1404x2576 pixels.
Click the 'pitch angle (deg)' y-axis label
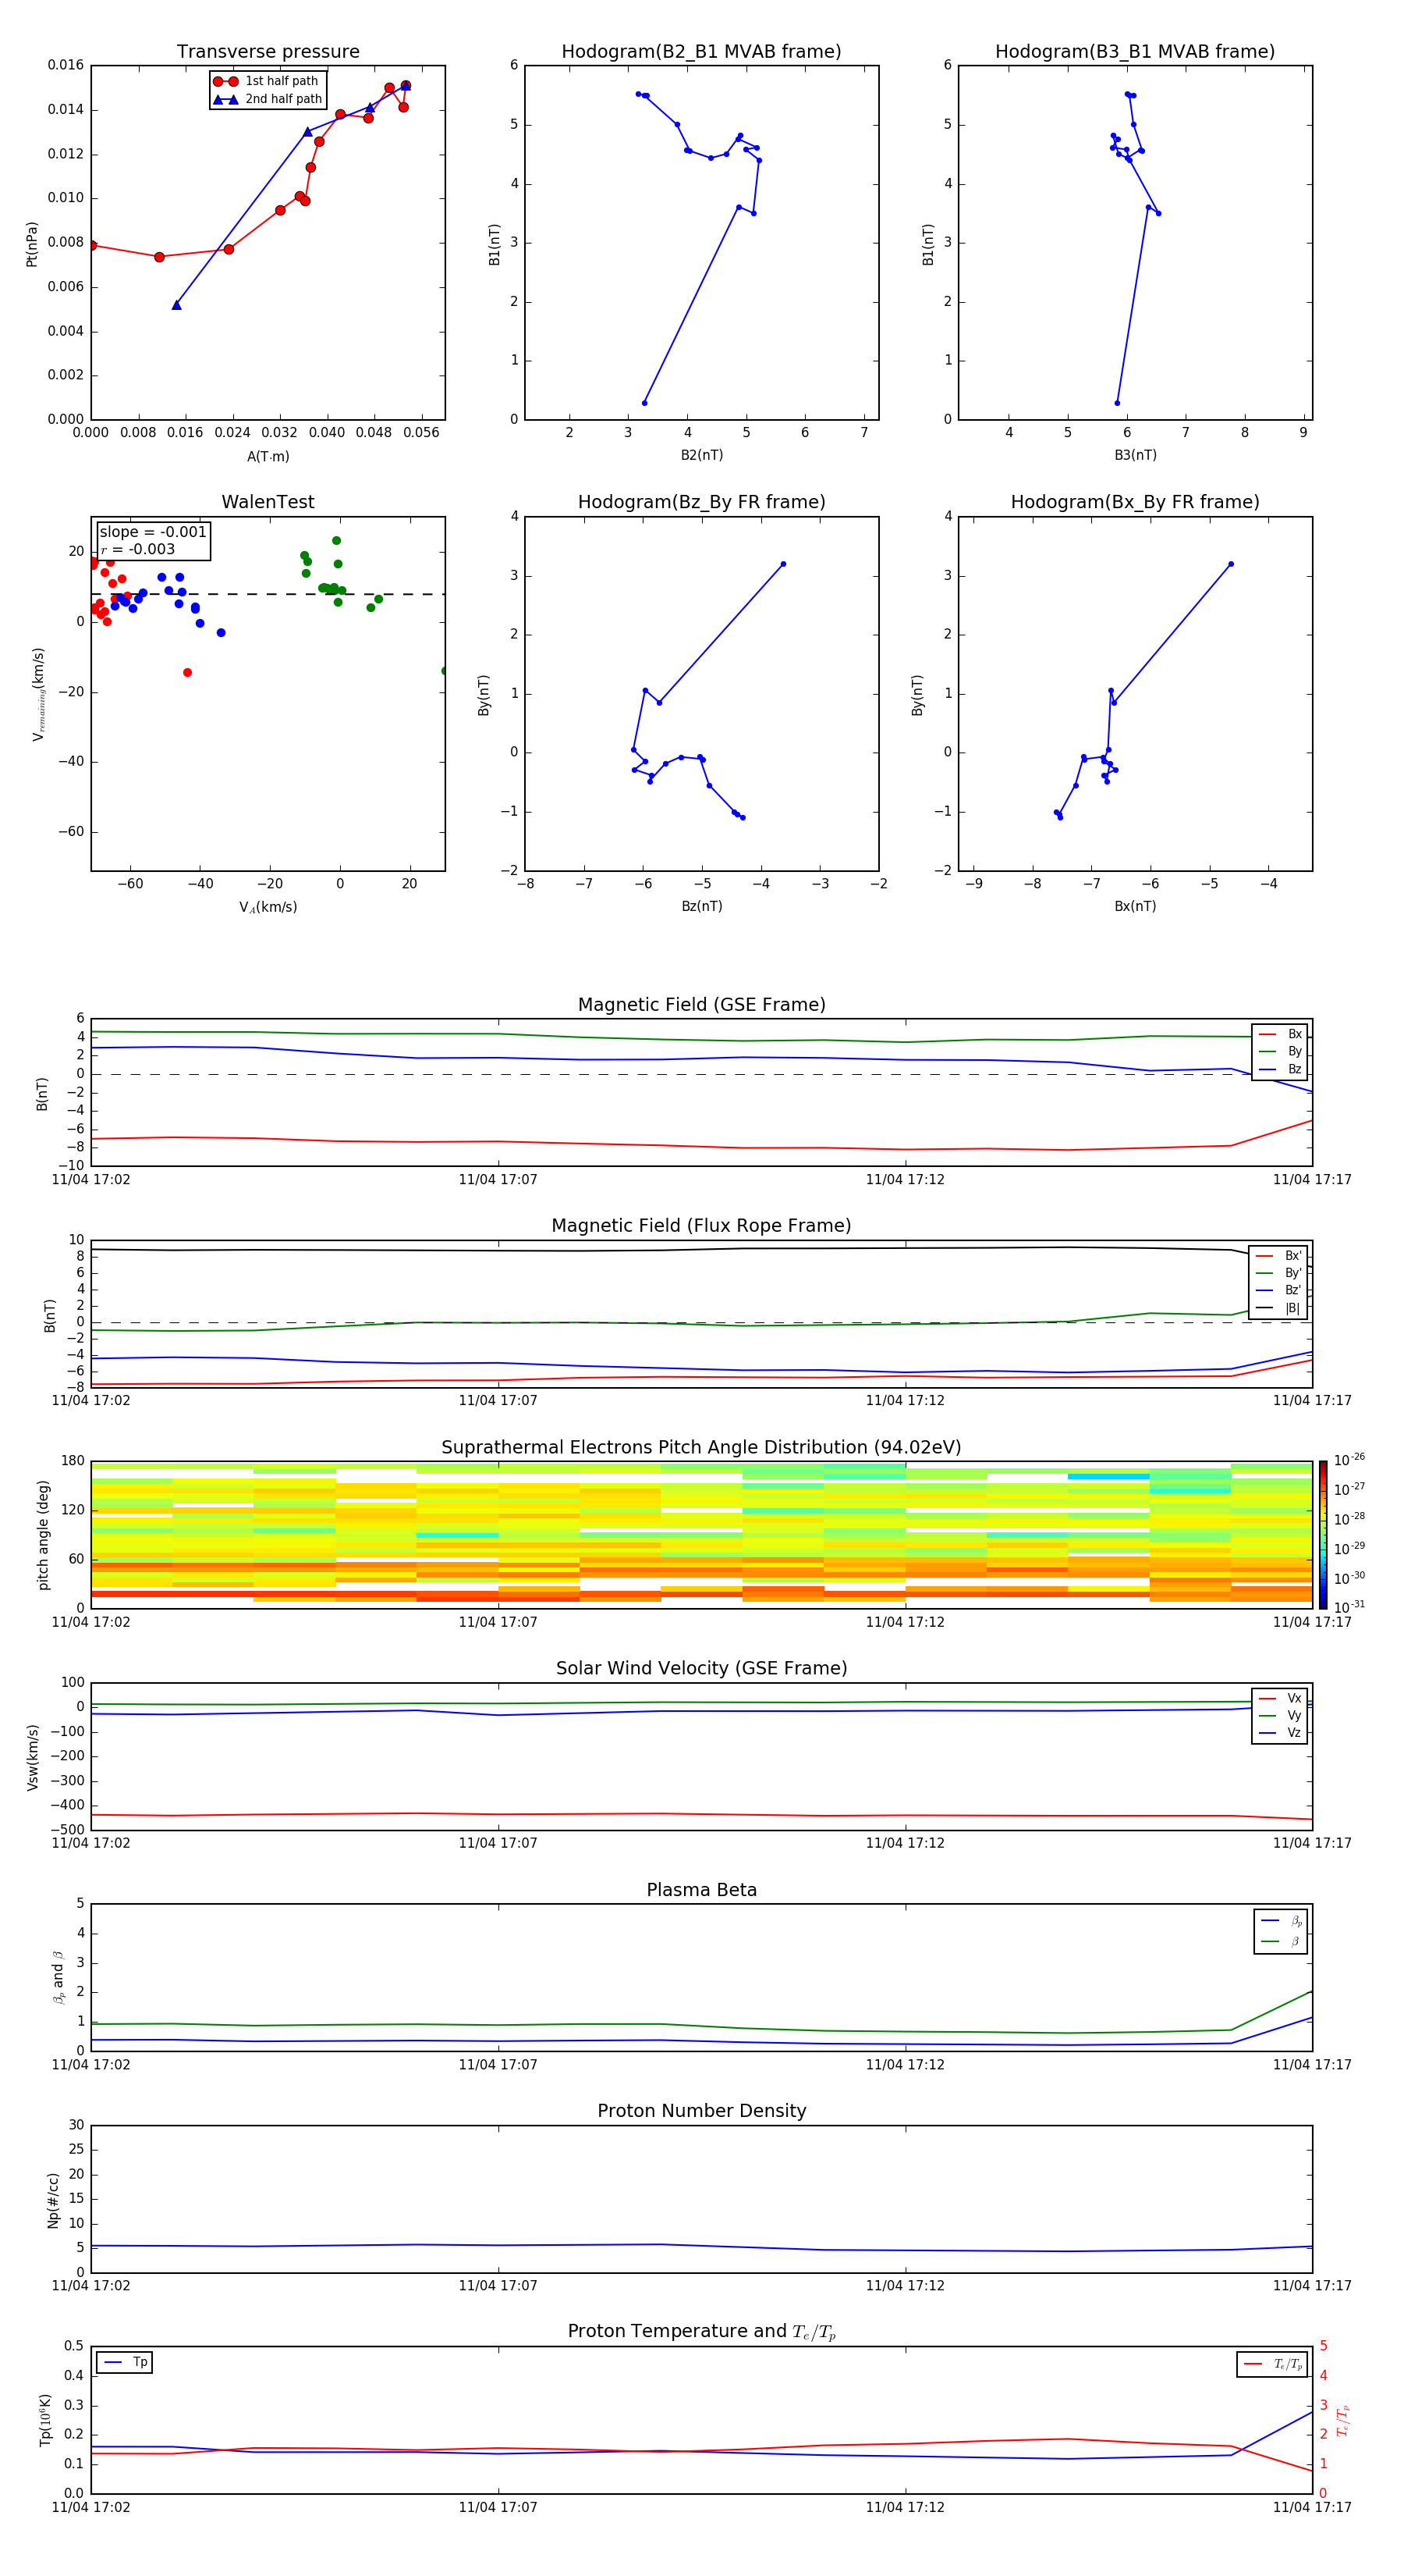pos(43,1535)
